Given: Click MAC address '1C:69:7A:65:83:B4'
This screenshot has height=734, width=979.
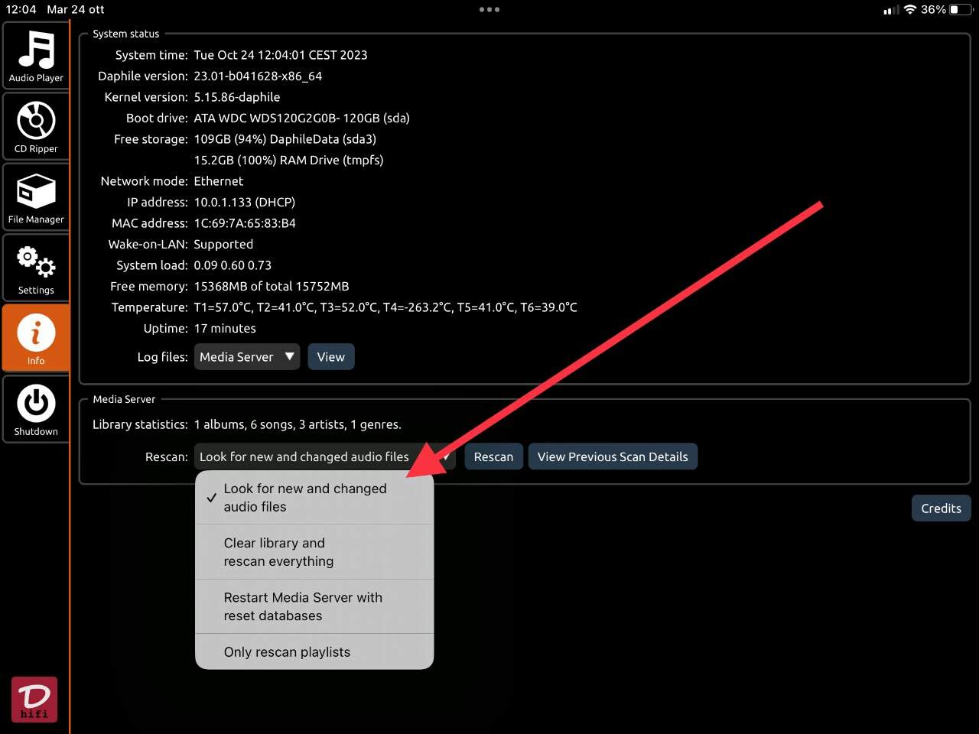Looking at the screenshot, I should pyautogui.click(x=245, y=223).
